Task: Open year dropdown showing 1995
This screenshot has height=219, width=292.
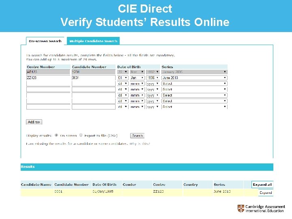Action: [x=153, y=77]
